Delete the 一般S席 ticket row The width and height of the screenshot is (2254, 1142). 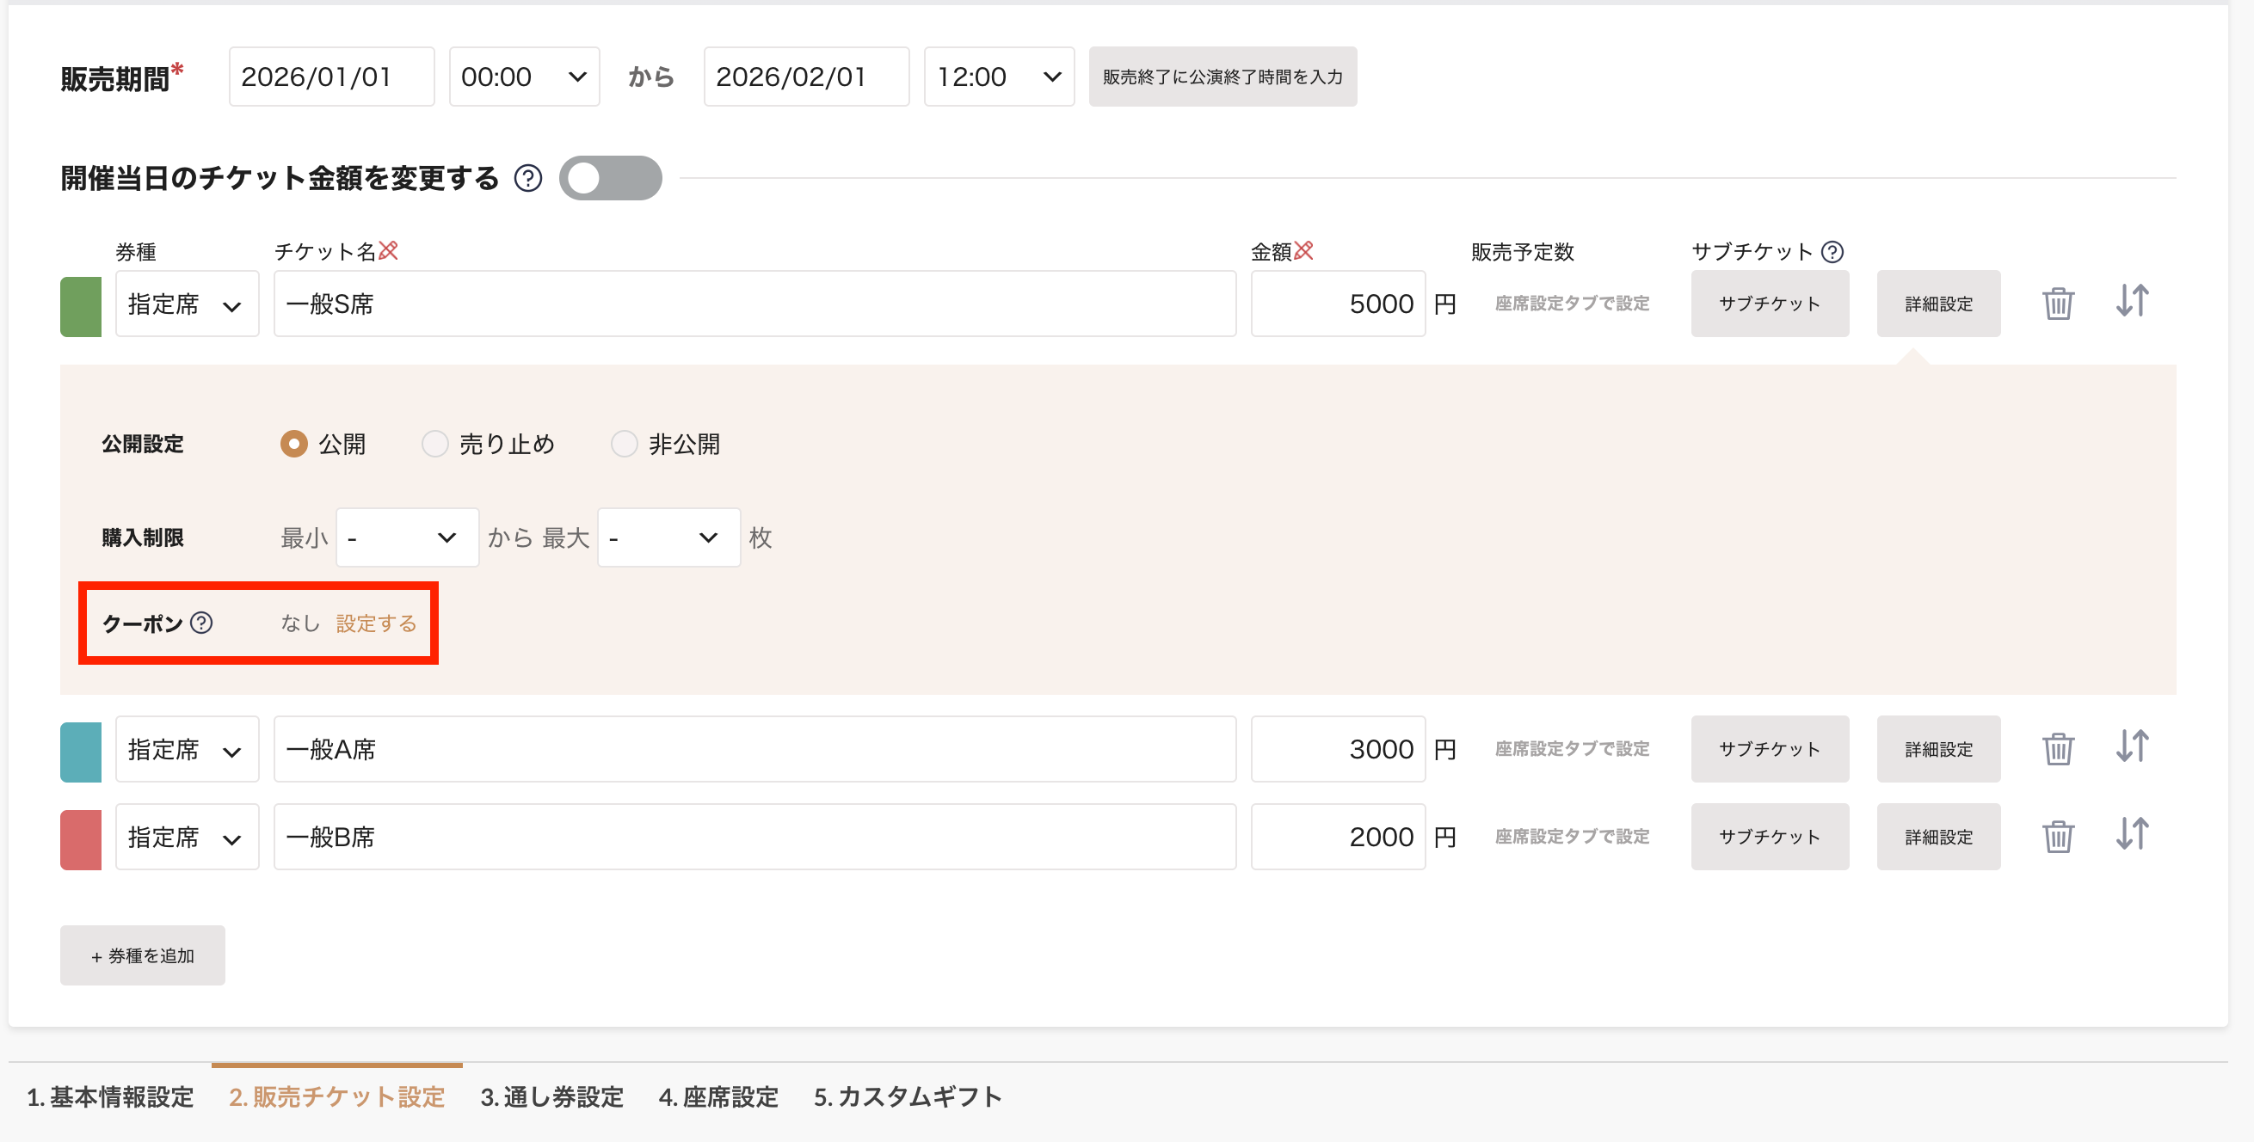point(2057,304)
